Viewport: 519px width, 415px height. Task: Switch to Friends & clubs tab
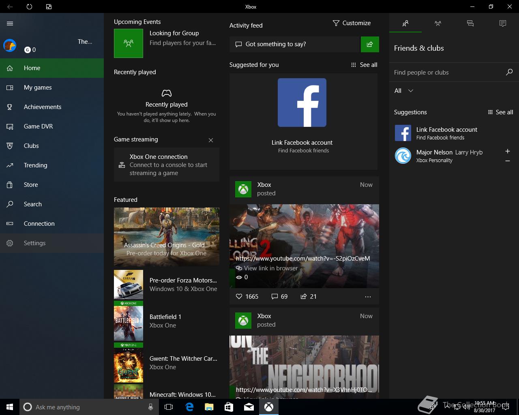click(x=405, y=24)
